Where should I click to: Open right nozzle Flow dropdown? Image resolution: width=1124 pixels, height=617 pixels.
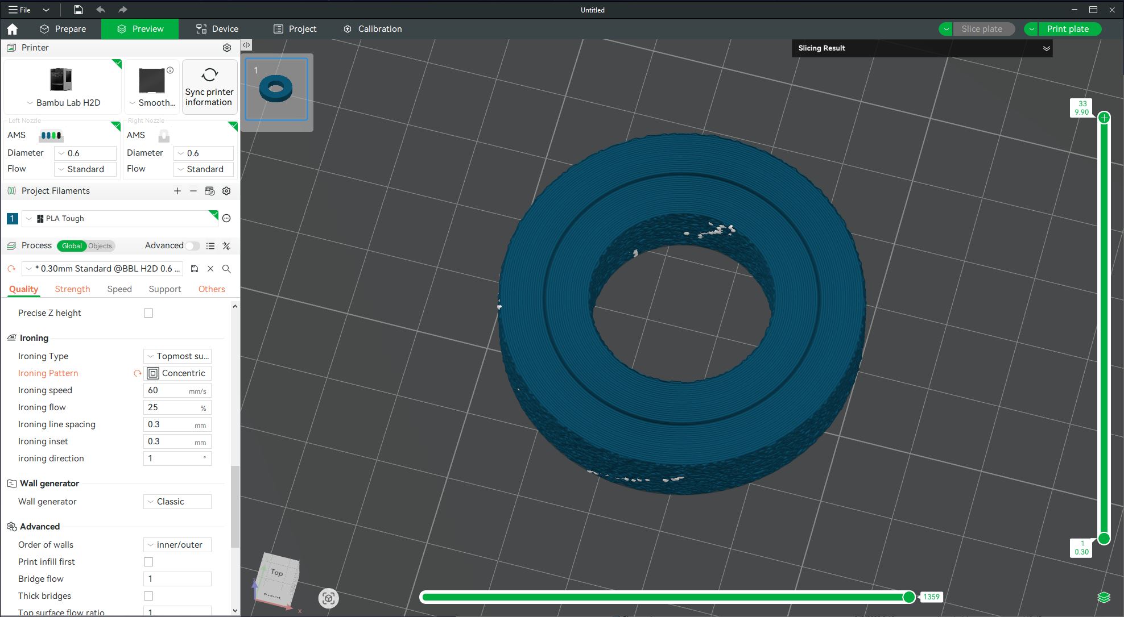coord(204,169)
